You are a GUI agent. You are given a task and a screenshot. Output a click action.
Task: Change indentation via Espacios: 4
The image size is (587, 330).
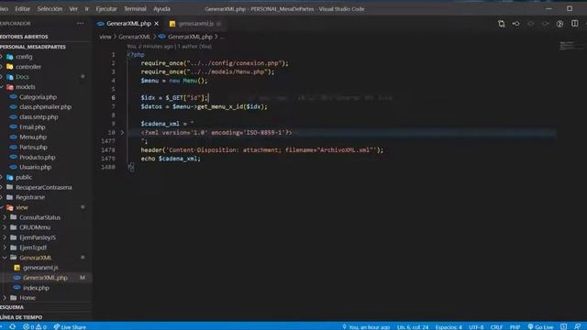449,326
